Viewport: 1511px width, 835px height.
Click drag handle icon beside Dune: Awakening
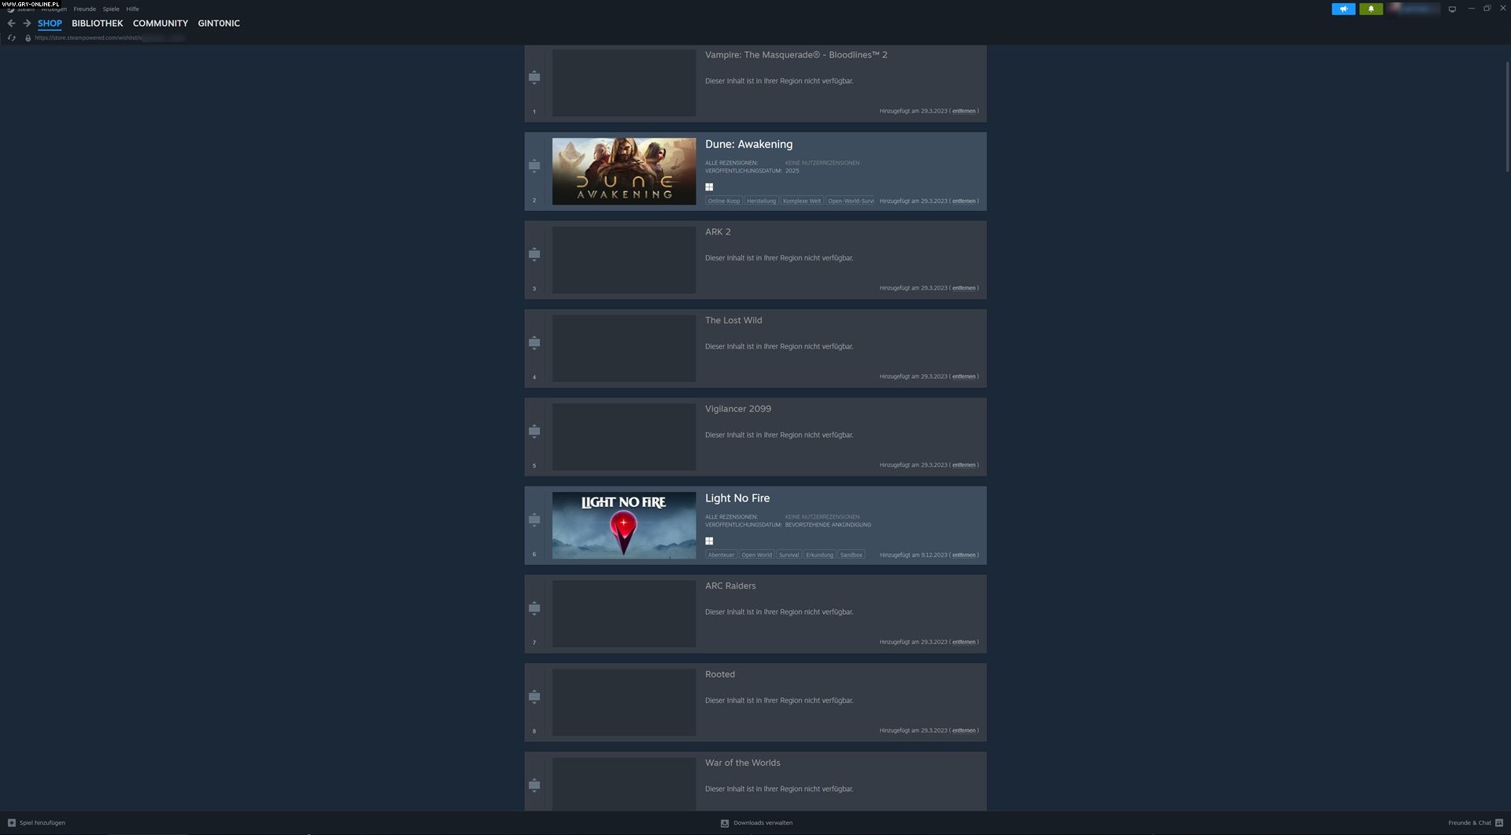pos(534,166)
